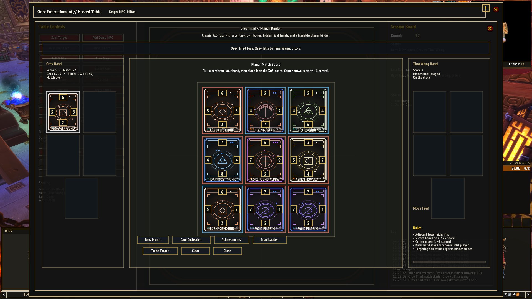Screen dimensions: 532x299
Task: Select Furnace Hound card in Orev Hand
Action: tap(63, 112)
